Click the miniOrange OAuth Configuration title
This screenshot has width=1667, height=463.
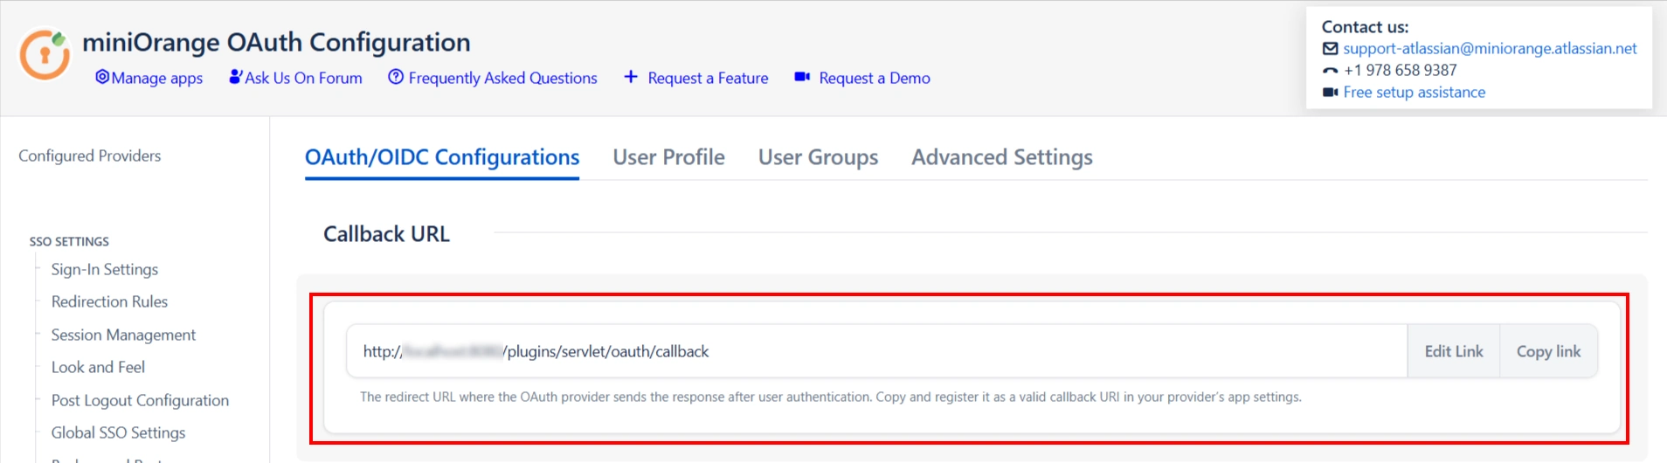[x=276, y=42]
